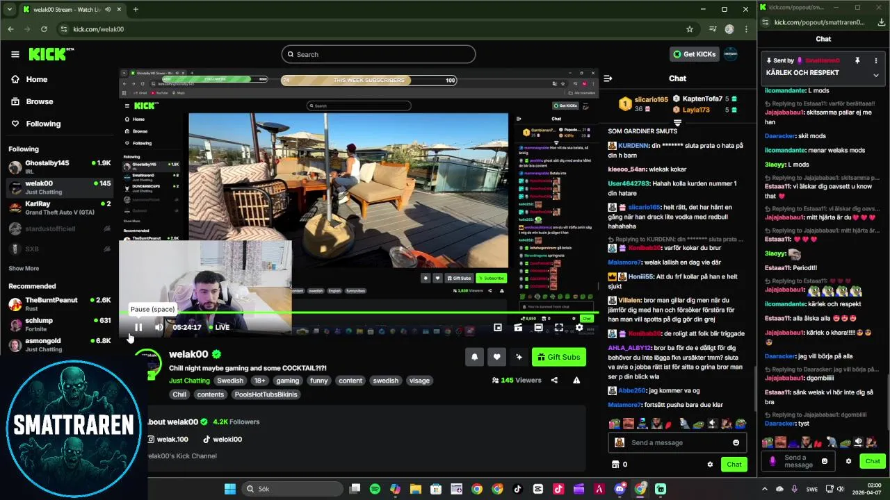This screenshot has width=890, height=500.
Task: Open Windows Start menu
Action: tap(230, 489)
